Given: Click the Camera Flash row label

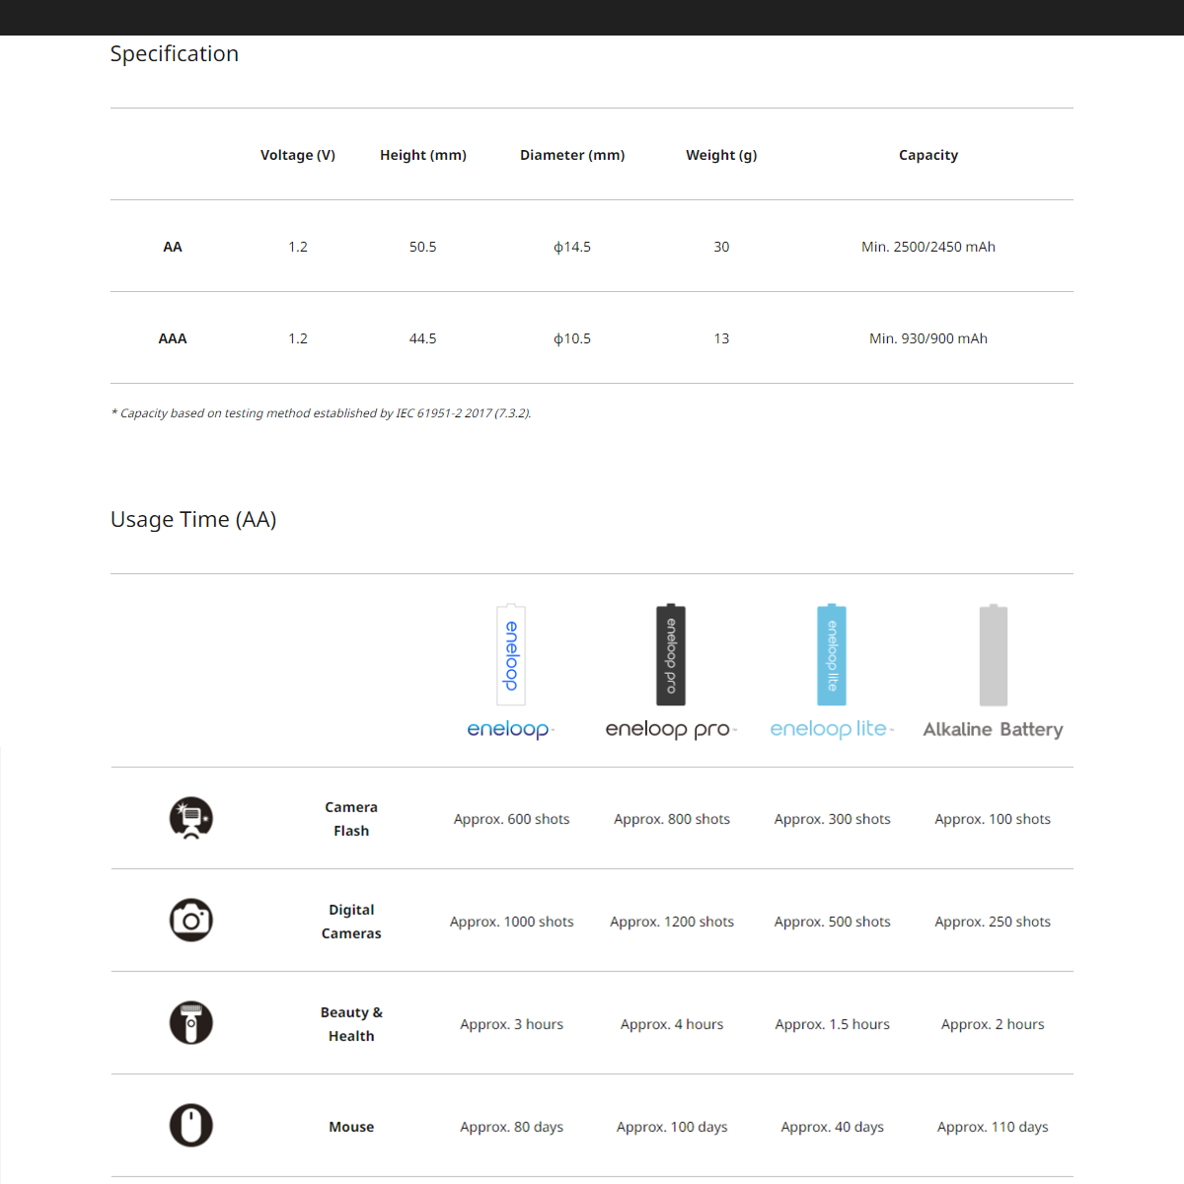Looking at the screenshot, I should pos(351,819).
